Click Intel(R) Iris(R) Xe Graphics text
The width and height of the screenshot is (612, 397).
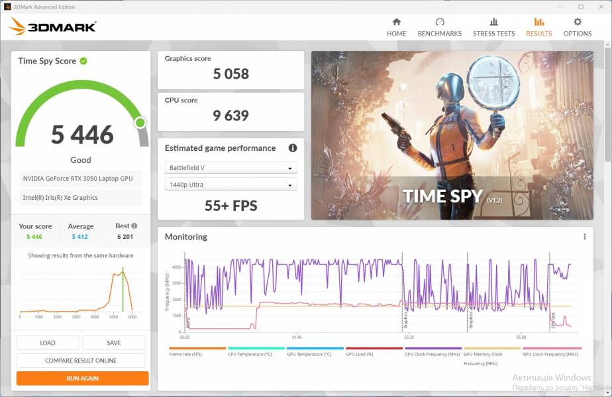[60, 198]
